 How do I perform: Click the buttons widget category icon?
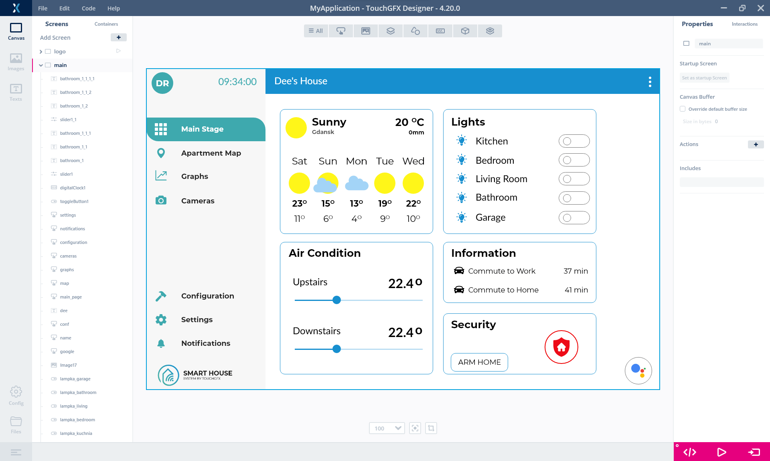pyautogui.click(x=341, y=31)
